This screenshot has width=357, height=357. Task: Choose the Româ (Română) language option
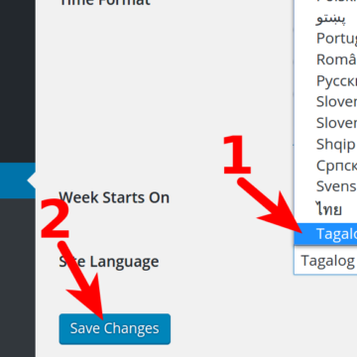pos(325,59)
